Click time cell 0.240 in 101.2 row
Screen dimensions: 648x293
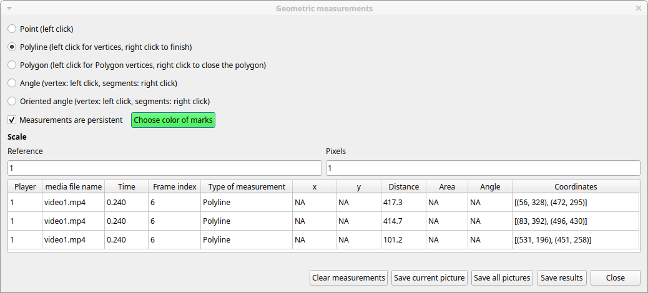pos(127,240)
